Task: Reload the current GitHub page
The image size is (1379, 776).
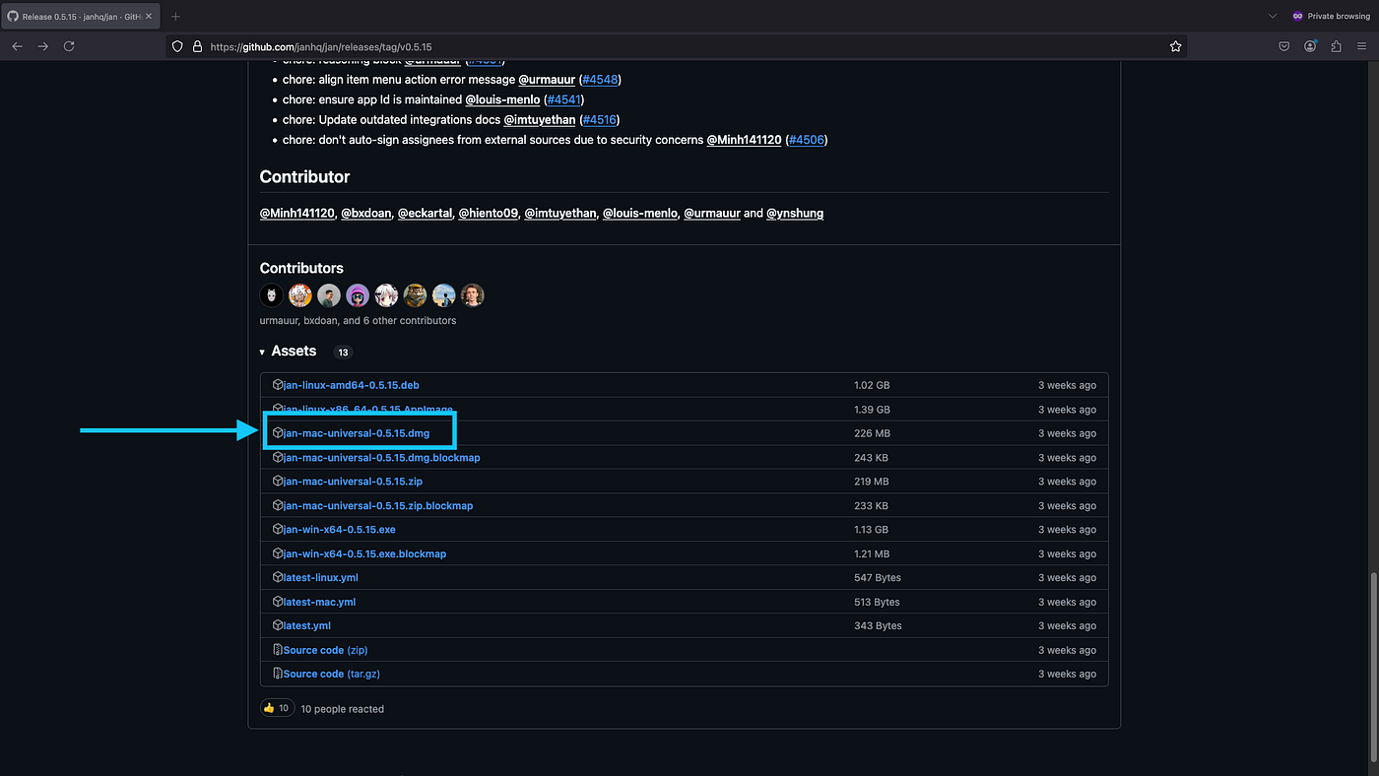Action: [69, 46]
